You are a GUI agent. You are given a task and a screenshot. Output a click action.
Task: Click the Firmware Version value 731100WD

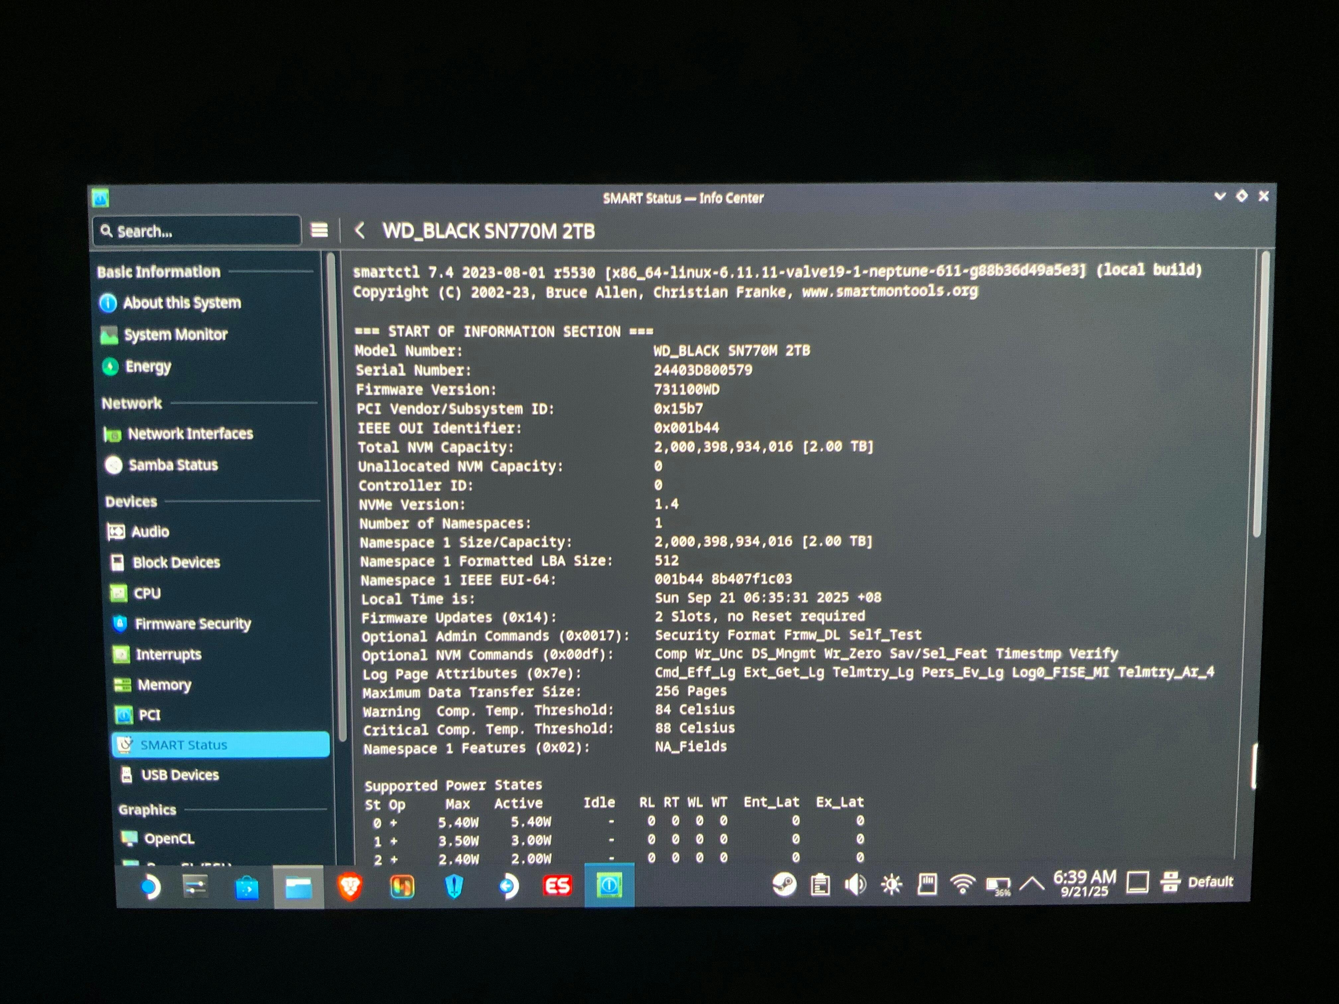(687, 390)
